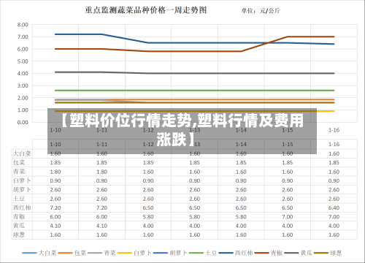Select the 白萝卜 row header in the table

[x=22, y=180]
